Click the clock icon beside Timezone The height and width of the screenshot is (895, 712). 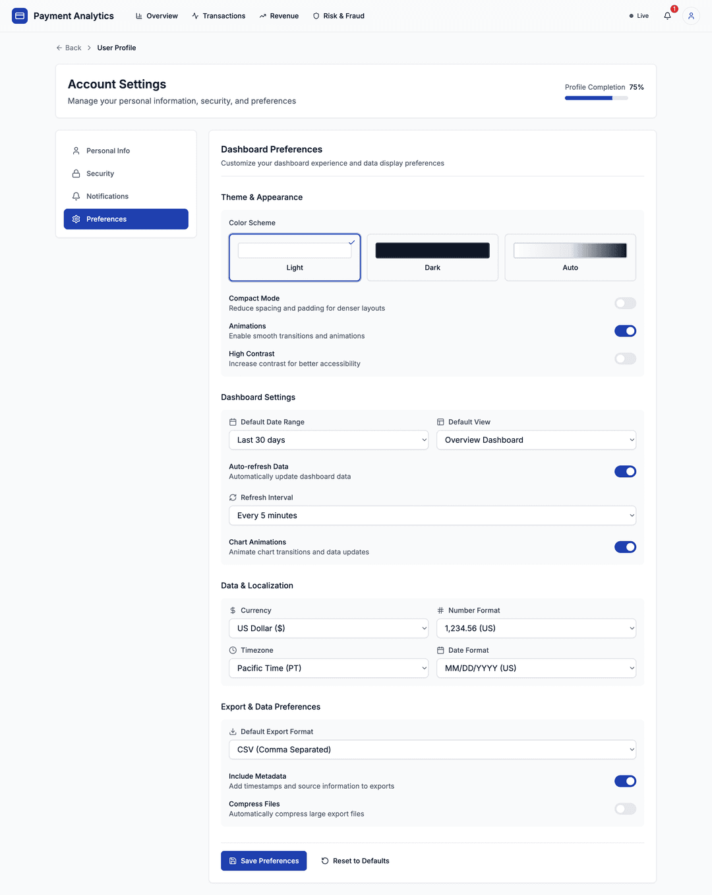[x=232, y=650]
